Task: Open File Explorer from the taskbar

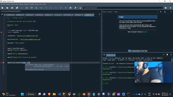Action: (54, 94)
